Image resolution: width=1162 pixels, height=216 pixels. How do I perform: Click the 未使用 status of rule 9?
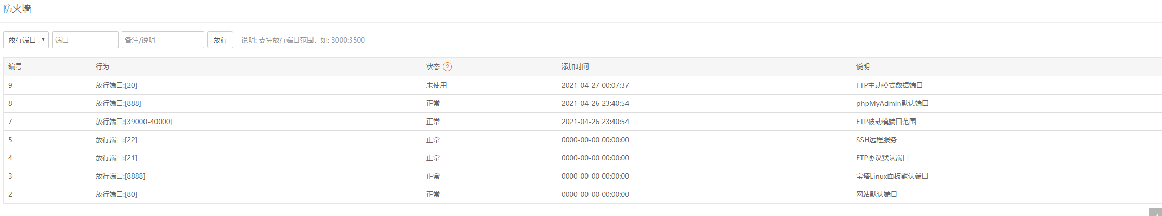[x=437, y=85]
